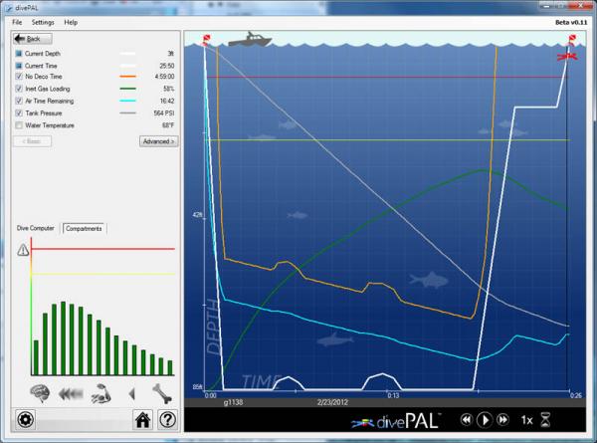Enable the Water Temperature checkbox
597x443 pixels.
(x=19, y=125)
